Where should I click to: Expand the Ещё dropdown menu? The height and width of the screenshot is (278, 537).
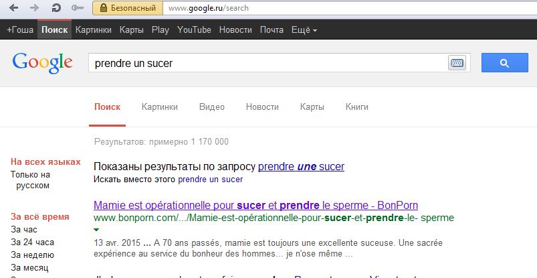pos(304,30)
